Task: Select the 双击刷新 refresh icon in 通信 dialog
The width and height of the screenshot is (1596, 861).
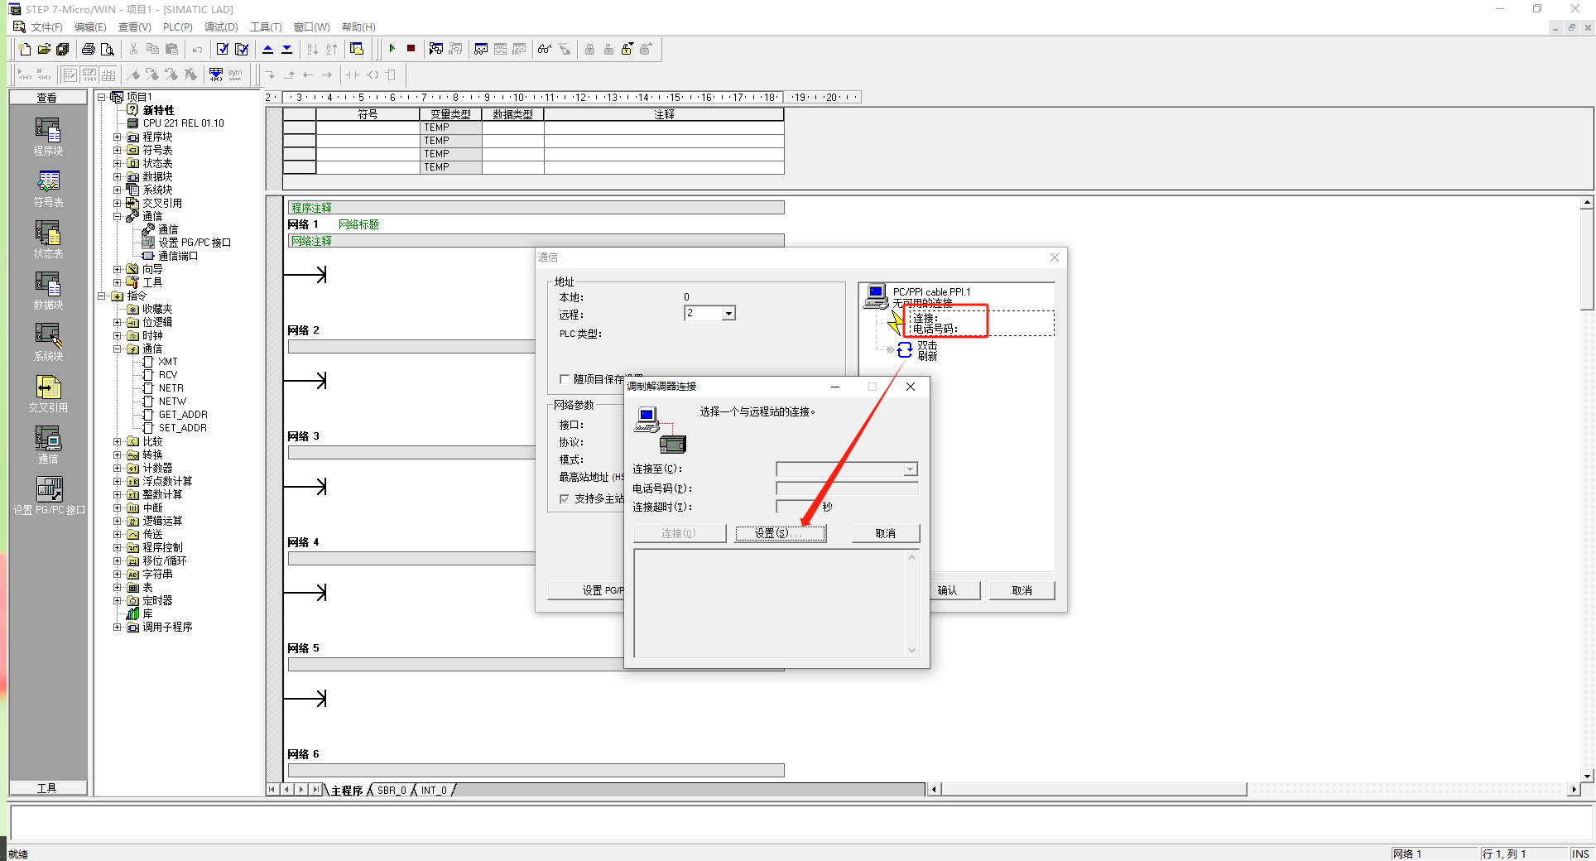Action: (905, 350)
